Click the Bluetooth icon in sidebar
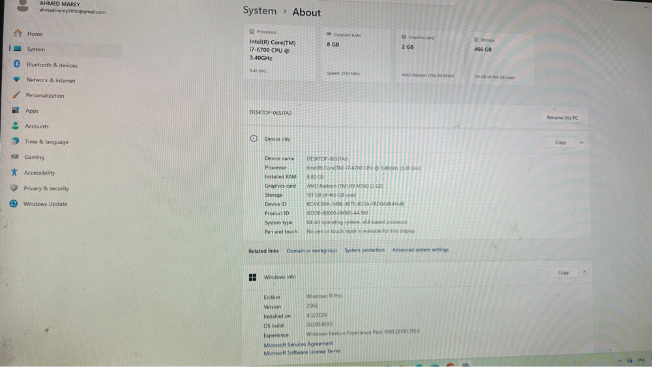652x367 pixels. tap(17, 64)
